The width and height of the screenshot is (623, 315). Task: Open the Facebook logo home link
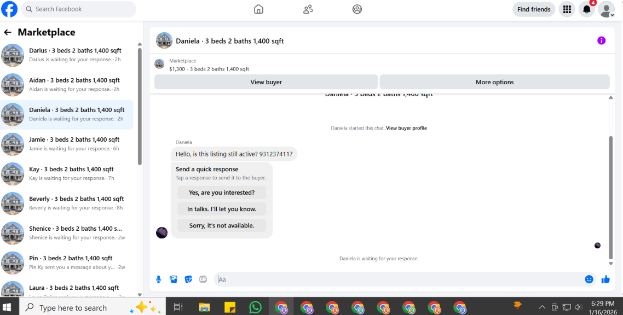coord(9,9)
